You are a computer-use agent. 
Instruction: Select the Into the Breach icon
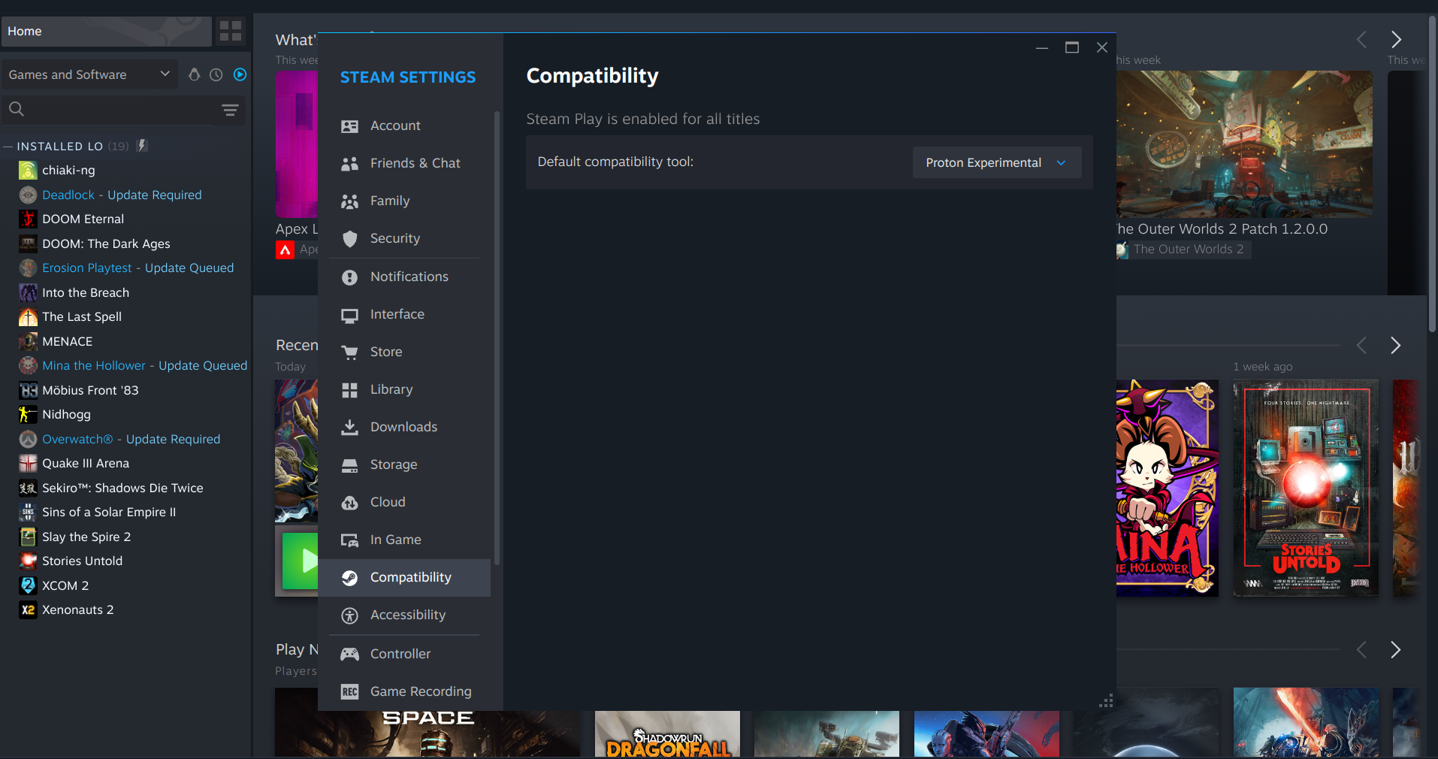click(28, 293)
